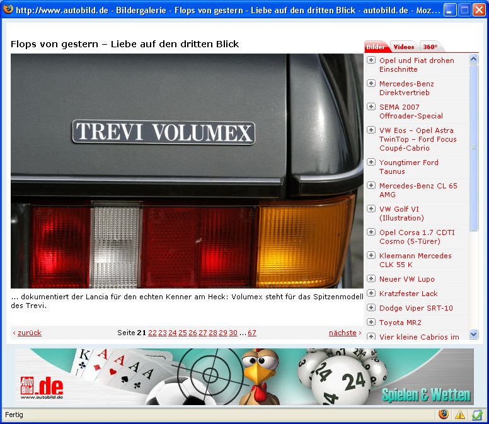Click plus icon next to Dodge Viper SRT-10
Image resolution: width=489 pixels, height=424 pixels.
[x=371, y=307]
